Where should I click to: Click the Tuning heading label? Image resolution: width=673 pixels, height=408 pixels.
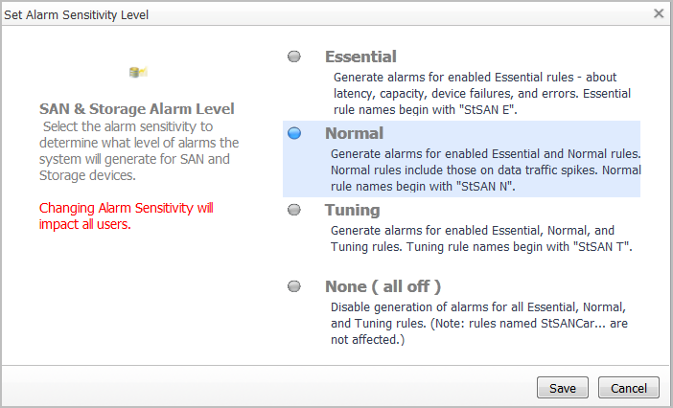[353, 210]
